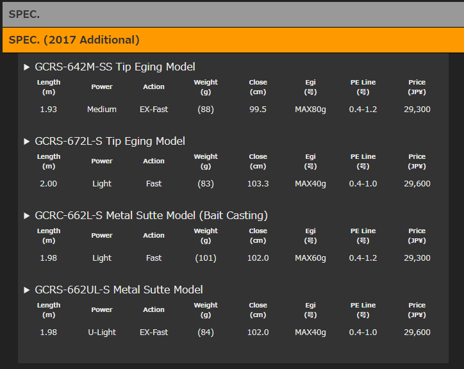Click PE Line 0.4-1.2 for GCRS-642M-SS
Image resolution: width=464 pixels, height=369 pixels.
[x=363, y=110]
